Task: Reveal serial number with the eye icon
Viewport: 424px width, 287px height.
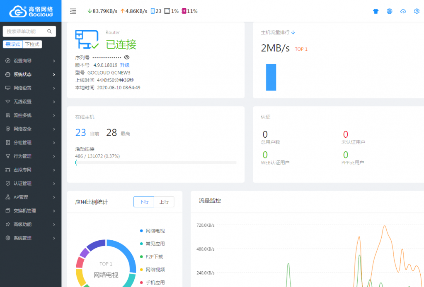Action: [126, 57]
